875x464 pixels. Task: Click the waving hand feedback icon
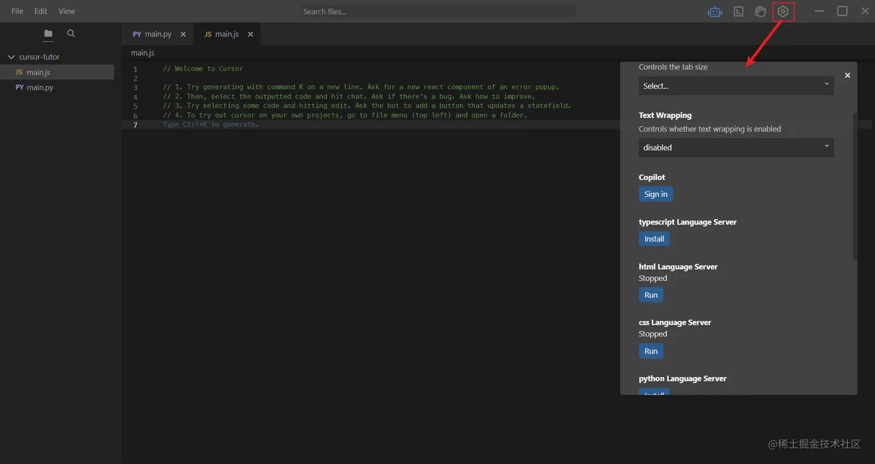[760, 12]
